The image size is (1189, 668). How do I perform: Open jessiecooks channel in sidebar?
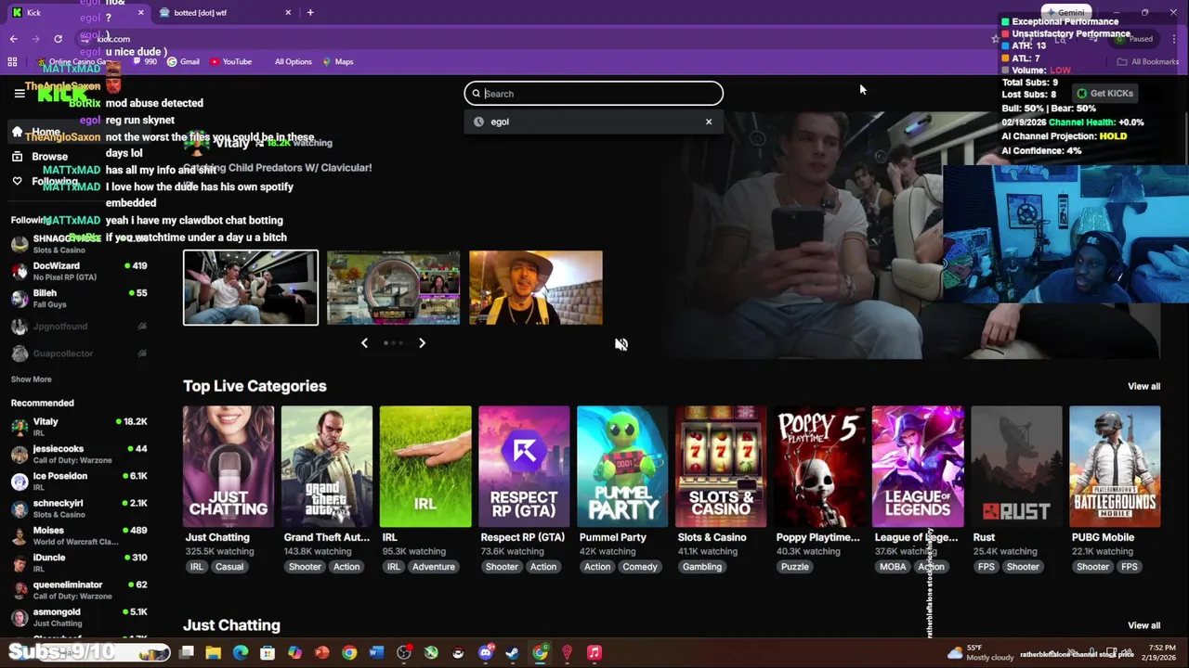tap(79, 454)
